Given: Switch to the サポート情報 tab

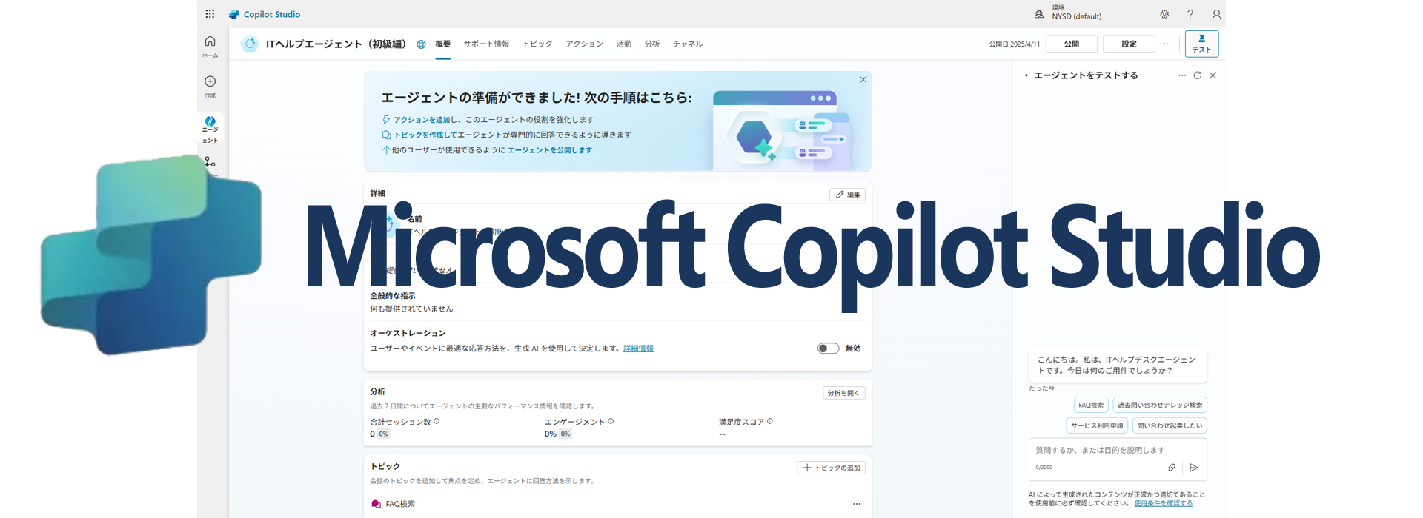Looking at the screenshot, I should click(x=487, y=44).
